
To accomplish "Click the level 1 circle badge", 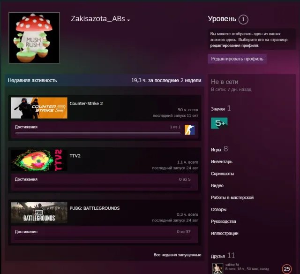I will (x=243, y=20).
